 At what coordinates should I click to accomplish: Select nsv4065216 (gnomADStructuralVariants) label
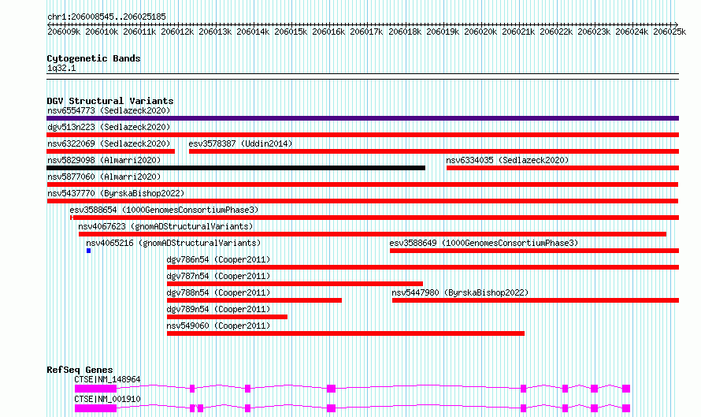click(173, 243)
